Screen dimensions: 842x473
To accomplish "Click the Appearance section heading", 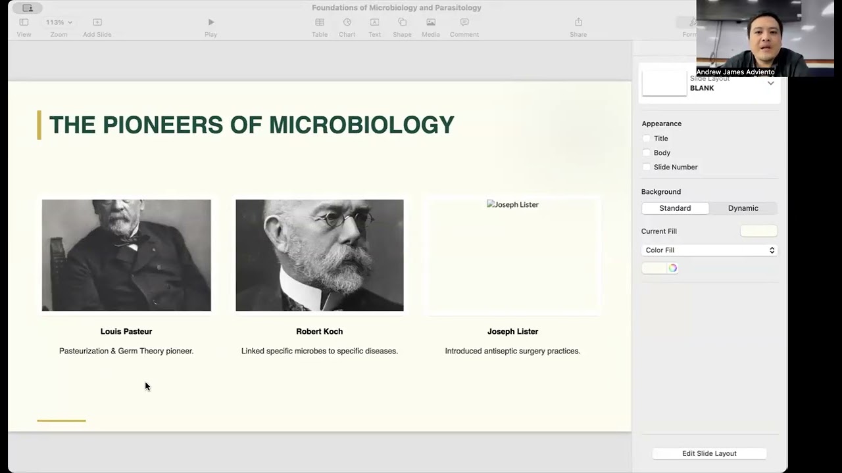I will coord(661,124).
